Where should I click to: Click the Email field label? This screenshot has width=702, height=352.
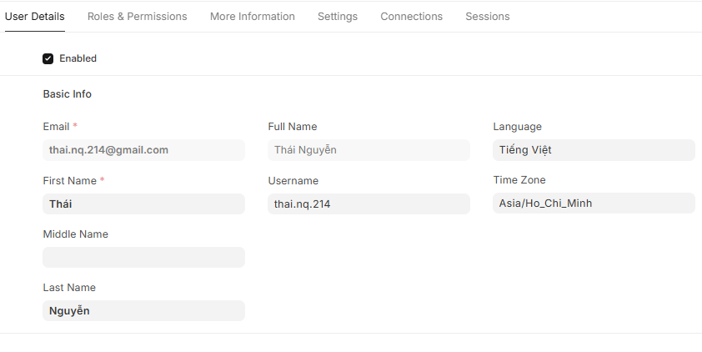pyautogui.click(x=57, y=127)
